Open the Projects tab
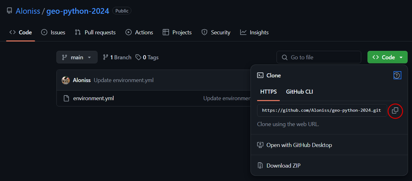The height and width of the screenshot is (181, 412). click(x=177, y=32)
